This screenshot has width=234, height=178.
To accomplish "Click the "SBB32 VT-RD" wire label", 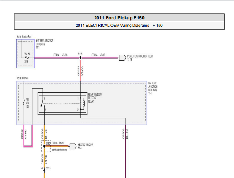I will coord(24,134).
